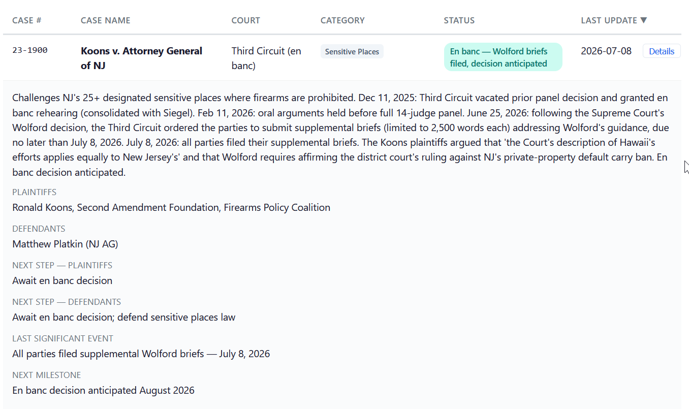Sort table by Case # column header
This screenshot has width=689, height=409.
point(27,20)
